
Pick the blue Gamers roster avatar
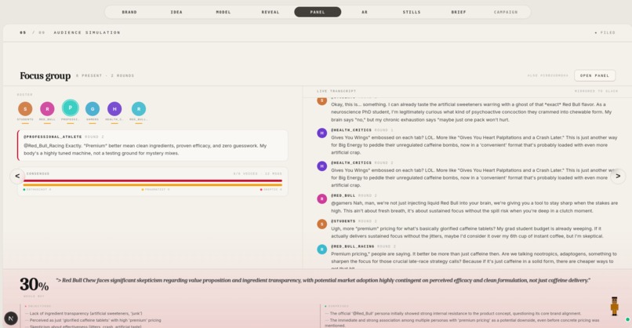(93, 109)
